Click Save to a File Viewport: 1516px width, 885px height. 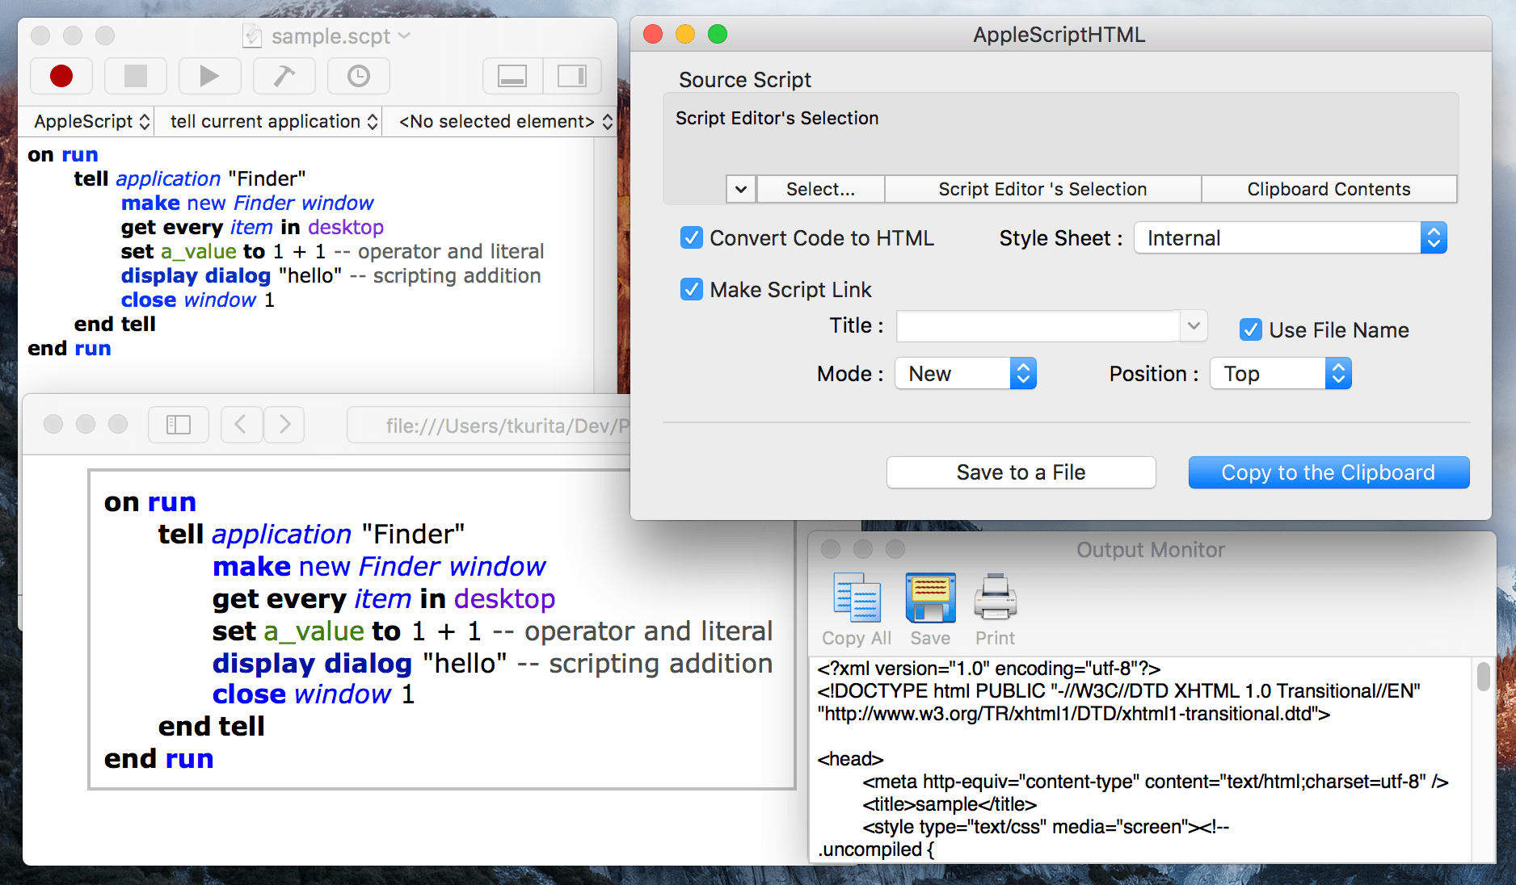point(1021,472)
